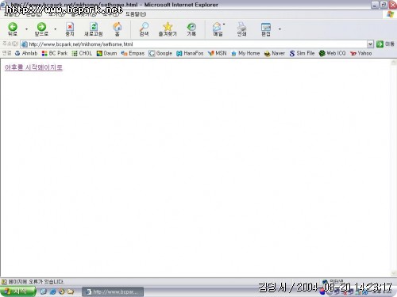Image resolution: width=397 pixels, height=297 pixels.
Task: Open Favorites with the star icon
Action: (x=168, y=29)
